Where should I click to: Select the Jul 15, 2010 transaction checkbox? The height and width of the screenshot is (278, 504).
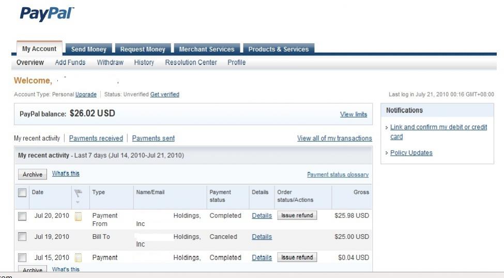pyautogui.click(x=22, y=257)
